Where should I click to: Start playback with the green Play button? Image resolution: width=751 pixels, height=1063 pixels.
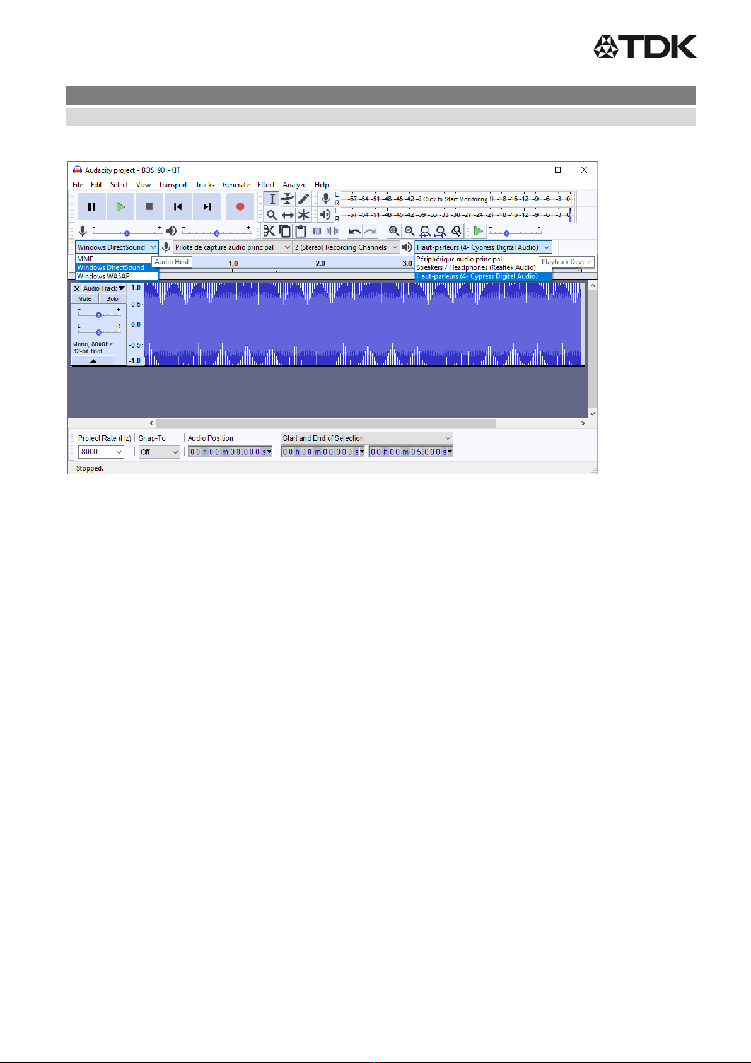tap(120, 206)
